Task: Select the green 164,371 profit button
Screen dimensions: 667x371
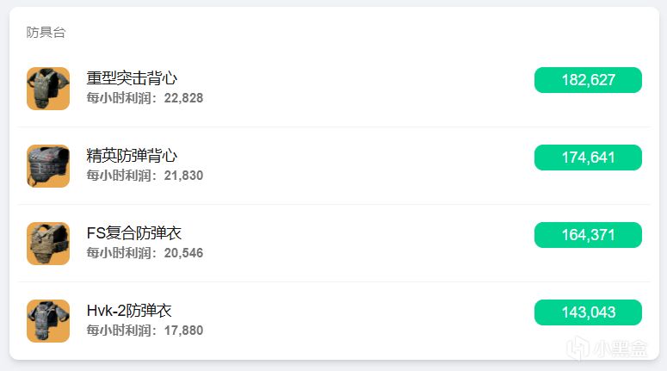Action: click(588, 235)
